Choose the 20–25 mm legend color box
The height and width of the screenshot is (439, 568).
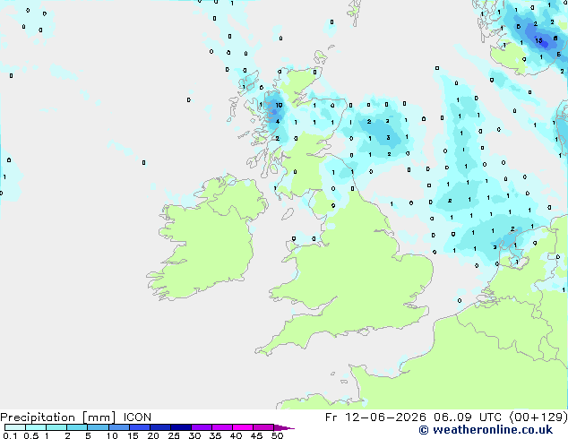click(x=160, y=427)
